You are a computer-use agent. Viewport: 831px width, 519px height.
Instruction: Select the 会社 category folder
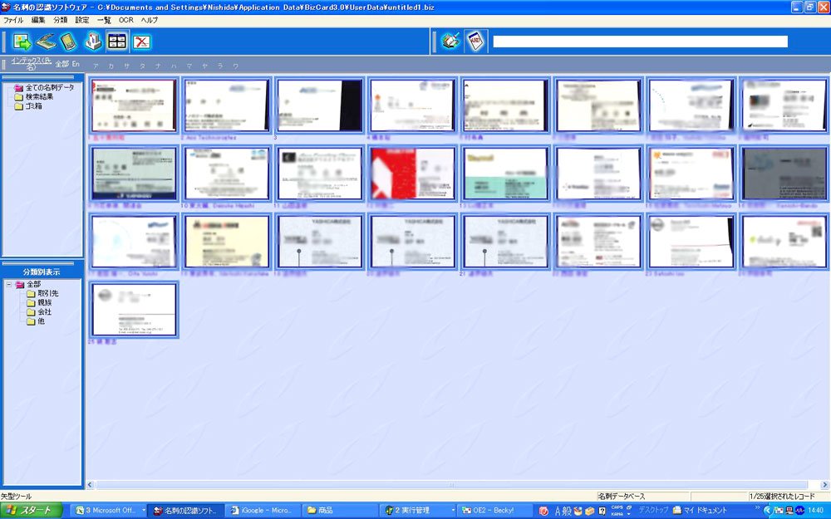click(x=45, y=312)
